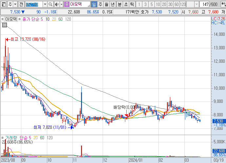Click the gray 120 price MA legend

68,19
